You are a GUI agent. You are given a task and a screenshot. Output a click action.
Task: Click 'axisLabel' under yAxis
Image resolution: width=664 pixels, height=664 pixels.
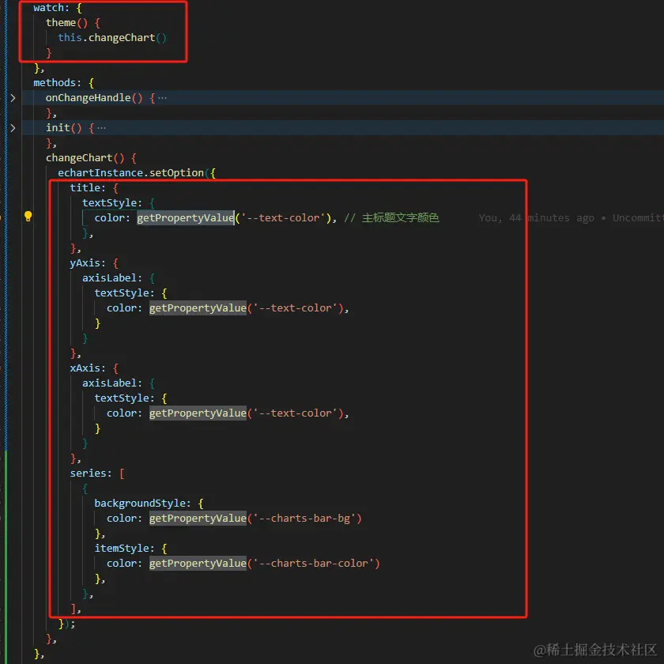(x=109, y=277)
